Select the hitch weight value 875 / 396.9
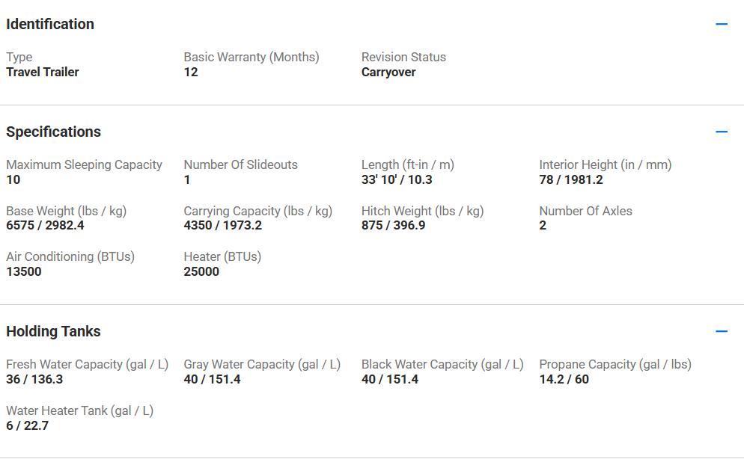This screenshot has width=744, height=462. coord(393,225)
